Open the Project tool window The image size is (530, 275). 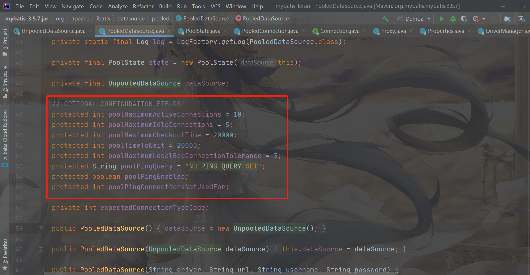point(5,42)
